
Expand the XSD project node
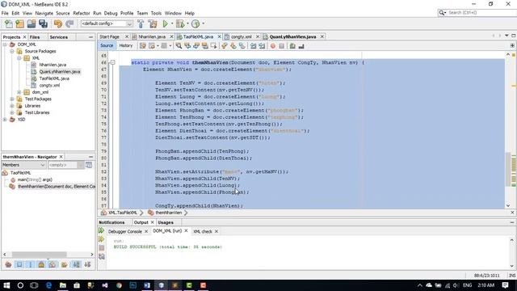coord(5,120)
